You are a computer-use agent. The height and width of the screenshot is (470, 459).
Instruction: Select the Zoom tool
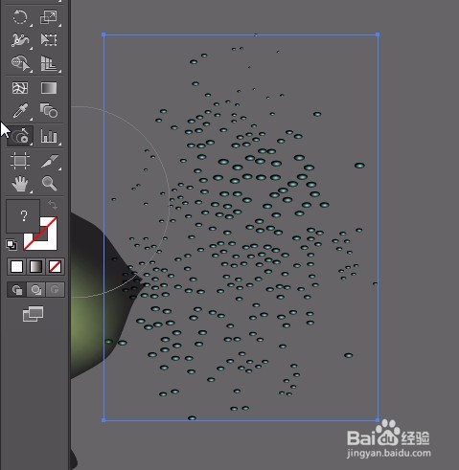pos(49,184)
